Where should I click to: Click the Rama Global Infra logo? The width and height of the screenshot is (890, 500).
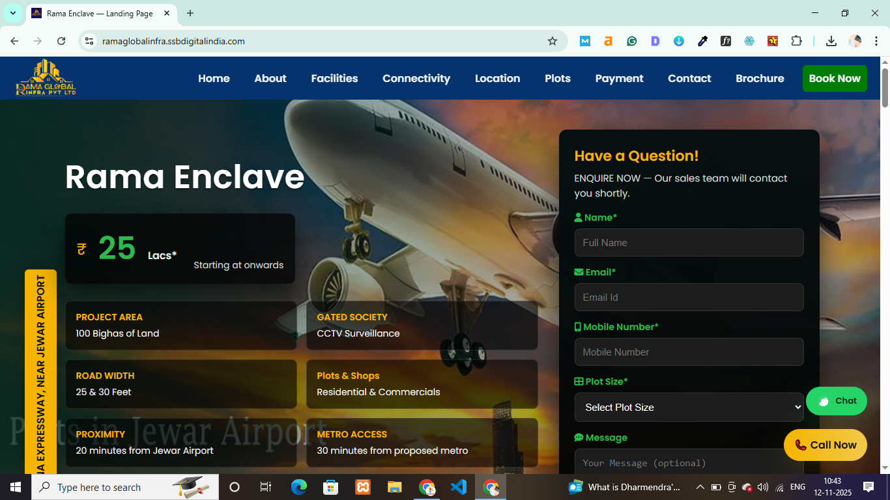(46, 78)
